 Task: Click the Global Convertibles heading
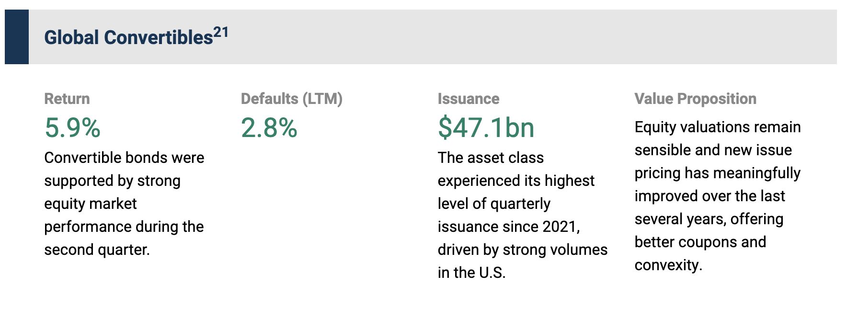(128, 37)
